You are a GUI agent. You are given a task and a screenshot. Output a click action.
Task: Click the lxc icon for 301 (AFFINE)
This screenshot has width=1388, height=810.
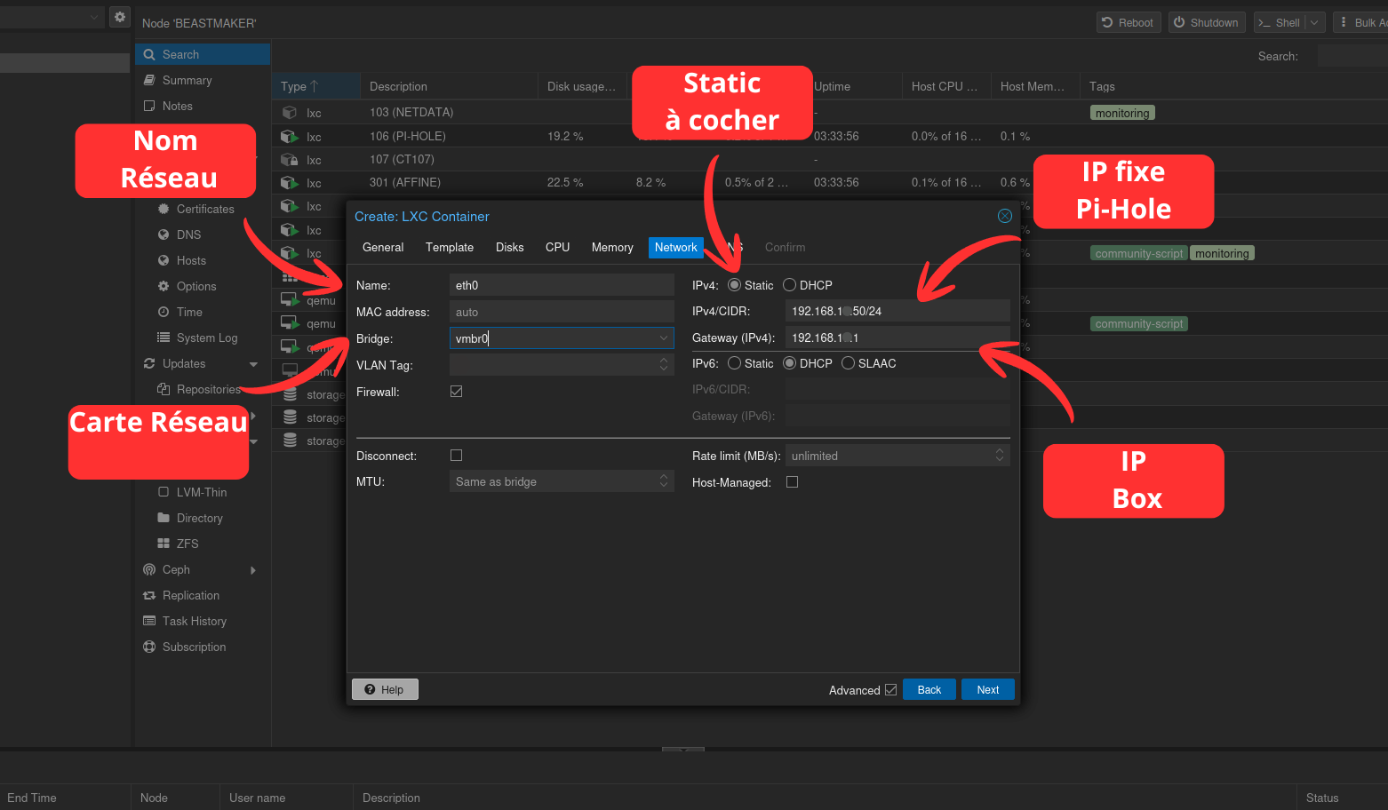[x=290, y=183]
